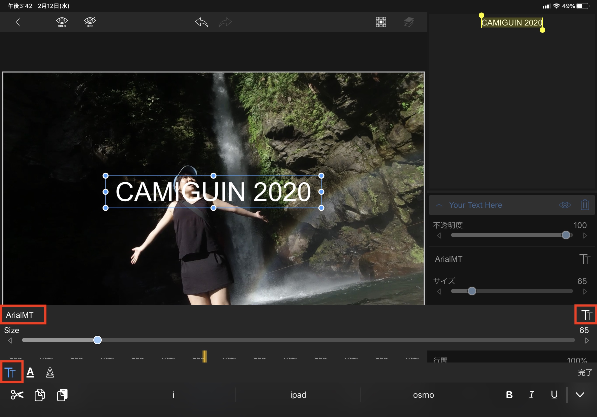Screen dimensions: 597x417
Task: Select the text color A icon
Action: coord(30,372)
